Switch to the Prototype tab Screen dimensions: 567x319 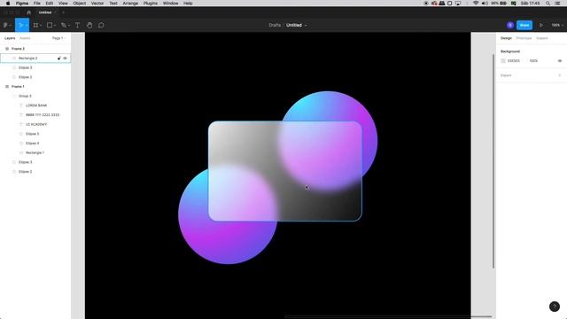[x=524, y=38]
